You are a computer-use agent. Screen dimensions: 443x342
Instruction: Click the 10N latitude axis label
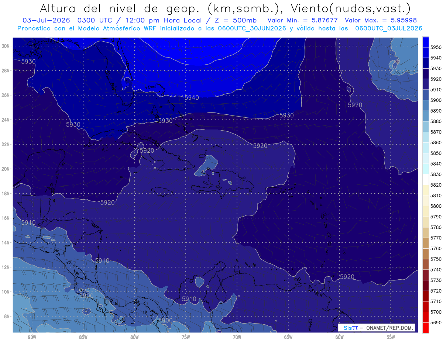[5, 292]
